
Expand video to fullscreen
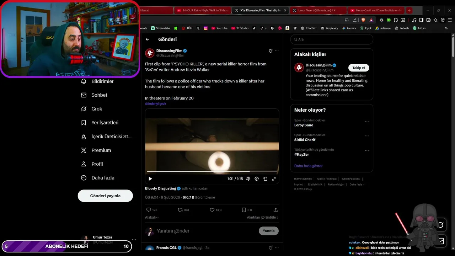click(274, 179)
